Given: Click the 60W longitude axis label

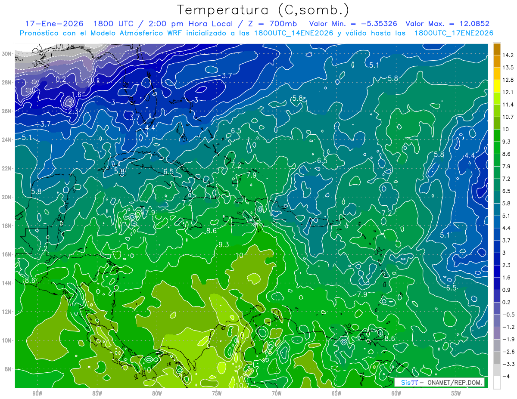Looking at the screenshot, I should click(396, 393).
